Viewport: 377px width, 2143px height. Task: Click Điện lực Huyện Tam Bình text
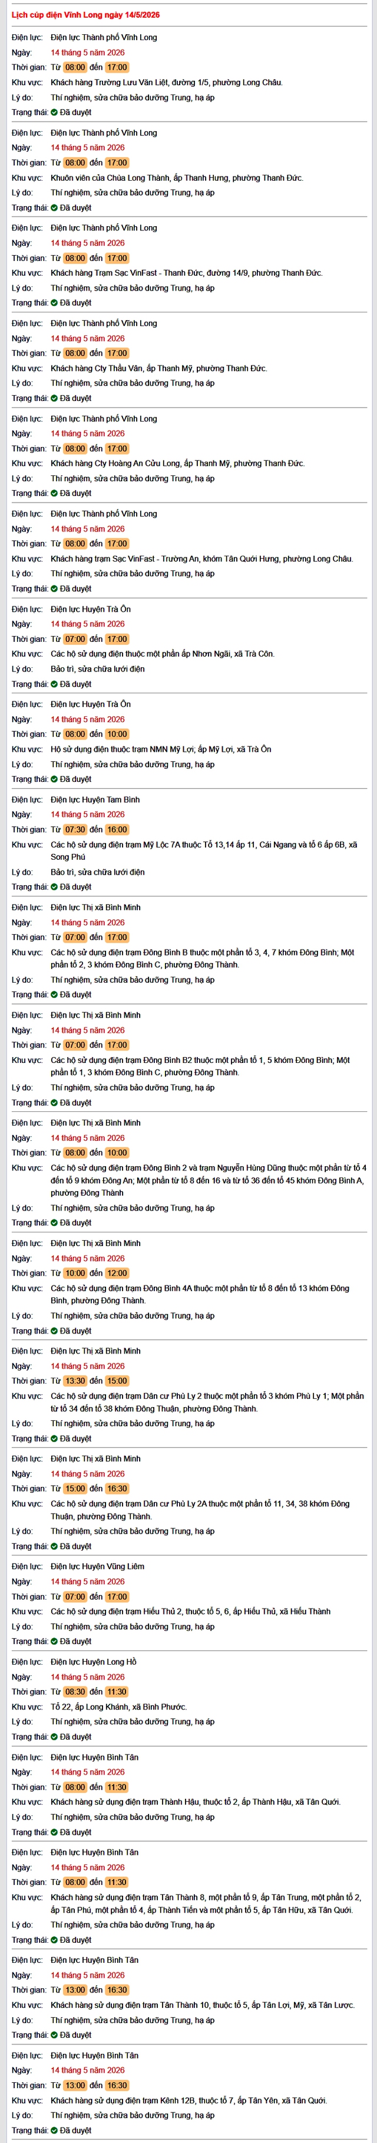(95, 800)
